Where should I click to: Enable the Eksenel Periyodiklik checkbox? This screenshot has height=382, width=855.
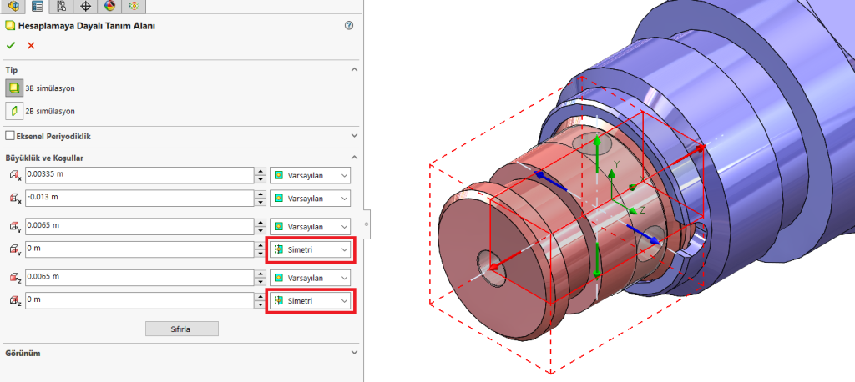tap(10, 135)
